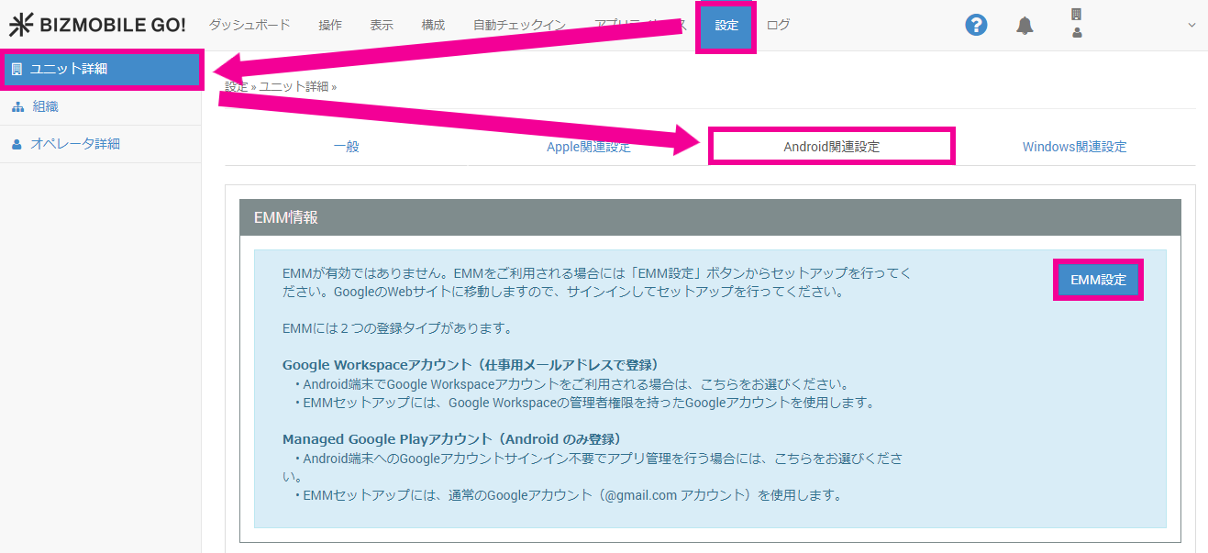The image size is (1208, 553).
Task: Open the ログ menu
Action: click(778, 26)
